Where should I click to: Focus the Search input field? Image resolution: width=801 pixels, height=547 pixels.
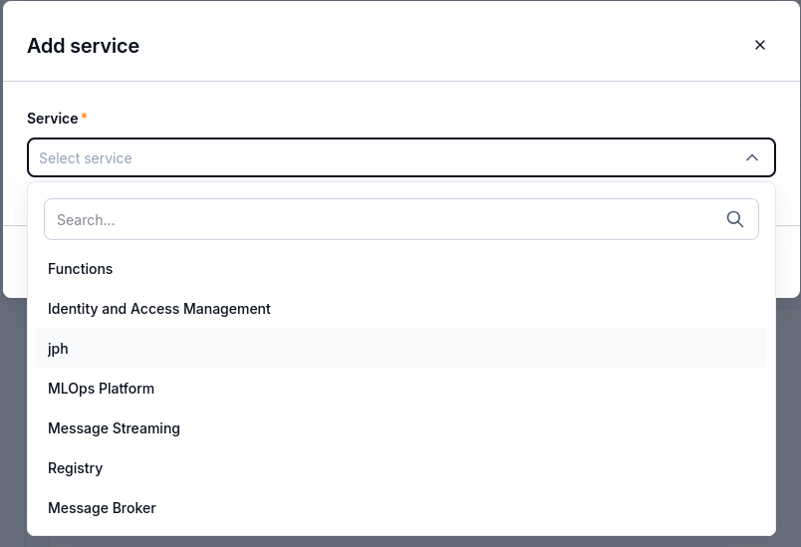point(401,219)
